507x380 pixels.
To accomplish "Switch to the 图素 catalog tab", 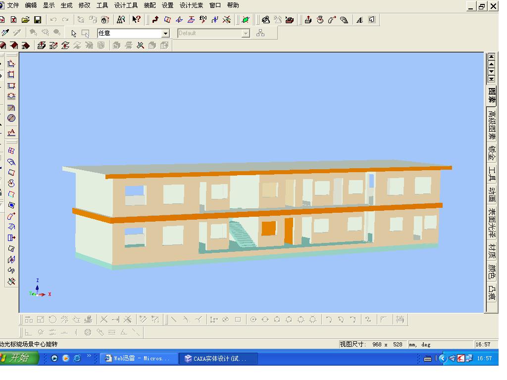I will 492,95.
